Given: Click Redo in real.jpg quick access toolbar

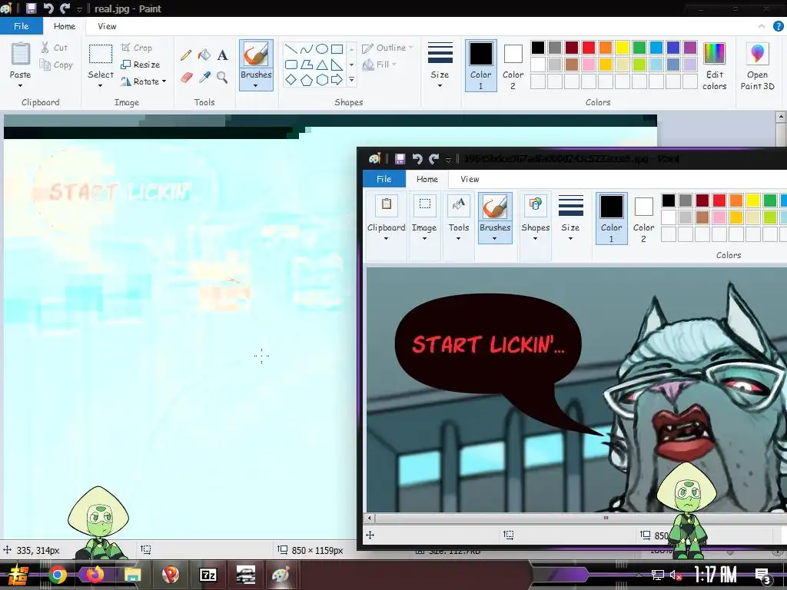Looking at the screenshot, I should 65,8.
